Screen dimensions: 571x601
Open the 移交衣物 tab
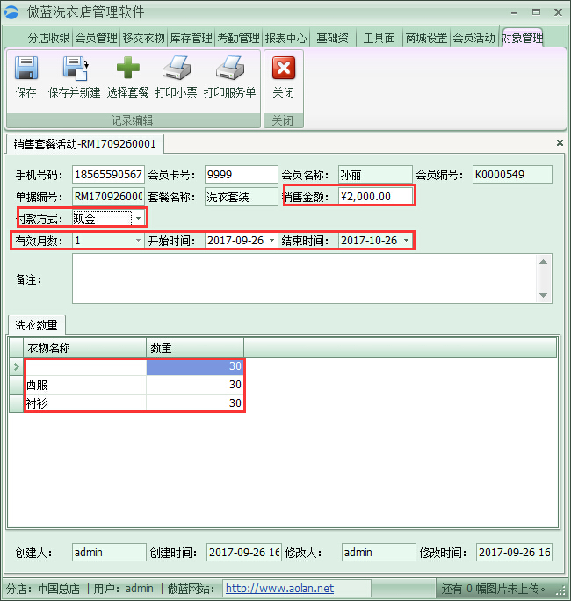144,38
